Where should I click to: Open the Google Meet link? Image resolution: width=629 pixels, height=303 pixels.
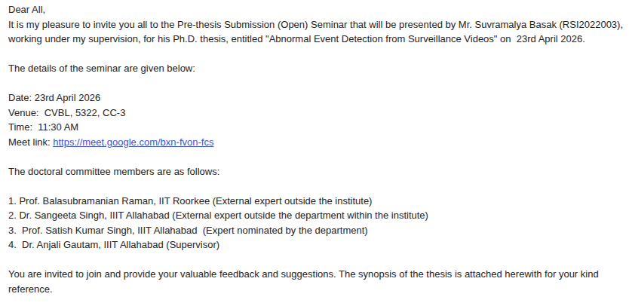[x=133, y=142]
